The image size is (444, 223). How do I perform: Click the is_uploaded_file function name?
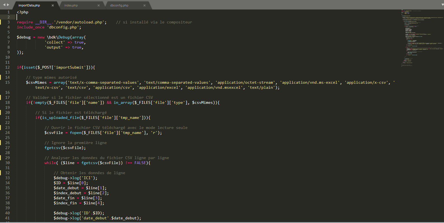point(60,118)
